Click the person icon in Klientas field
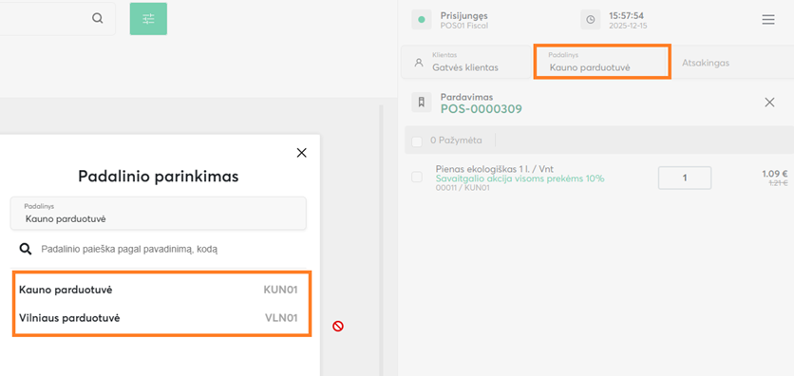Viewport: 794px width, 376px height. [419, 63]
